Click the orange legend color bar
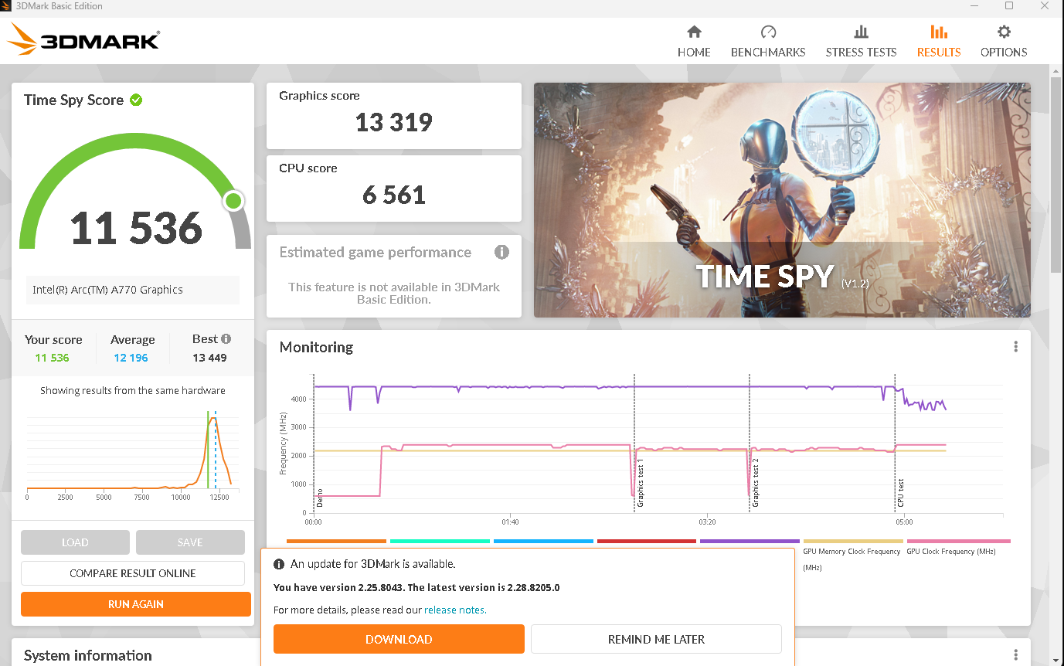Viewport: 1064px width, 666px height. coord(336,542)
